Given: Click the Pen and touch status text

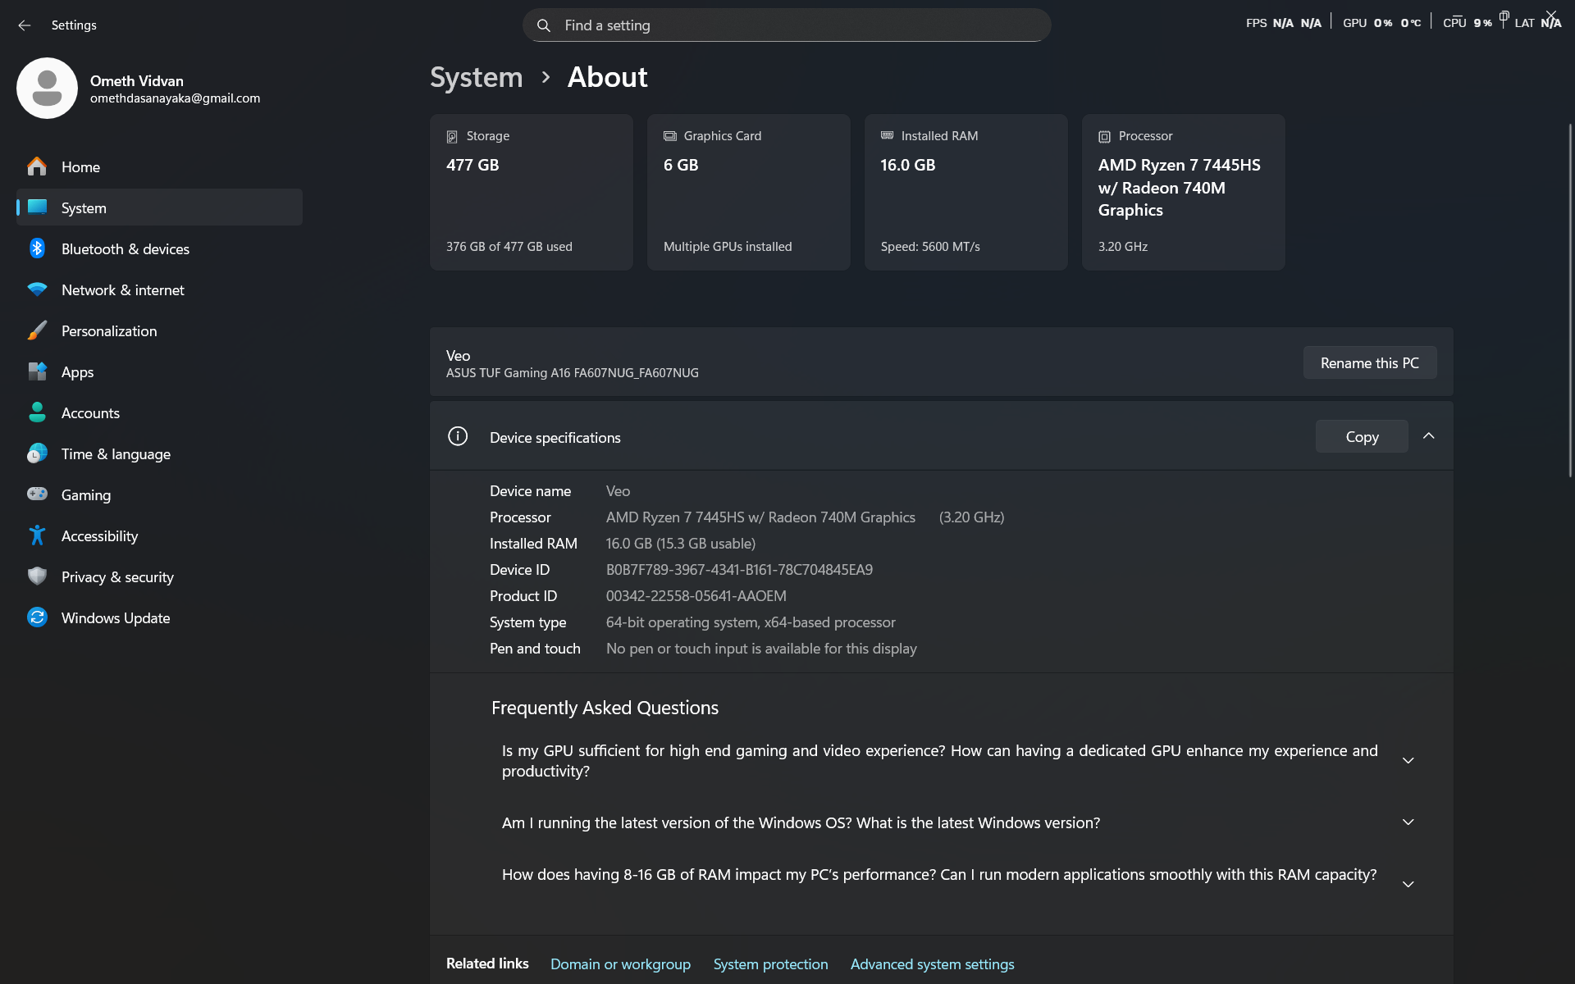Looking at the screenshot, I should click(761, 649).
